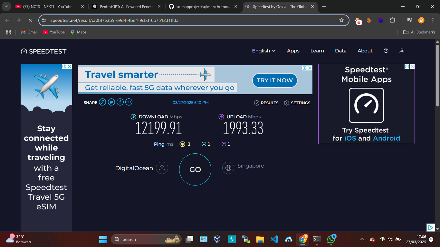This screenshot has height=247, width=440.
Task: Open the About menu
Action: pyautogui.click(x=365, y=51)
